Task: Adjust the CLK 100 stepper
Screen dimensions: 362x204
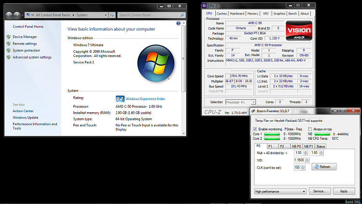Action: pos(303,168)
